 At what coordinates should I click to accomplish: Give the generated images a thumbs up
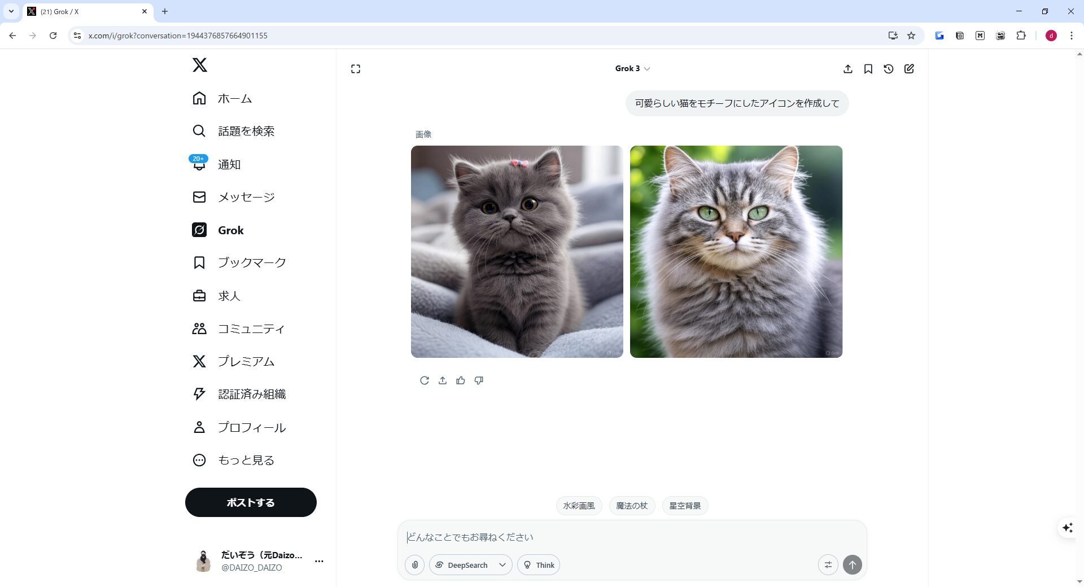[461, 380]
